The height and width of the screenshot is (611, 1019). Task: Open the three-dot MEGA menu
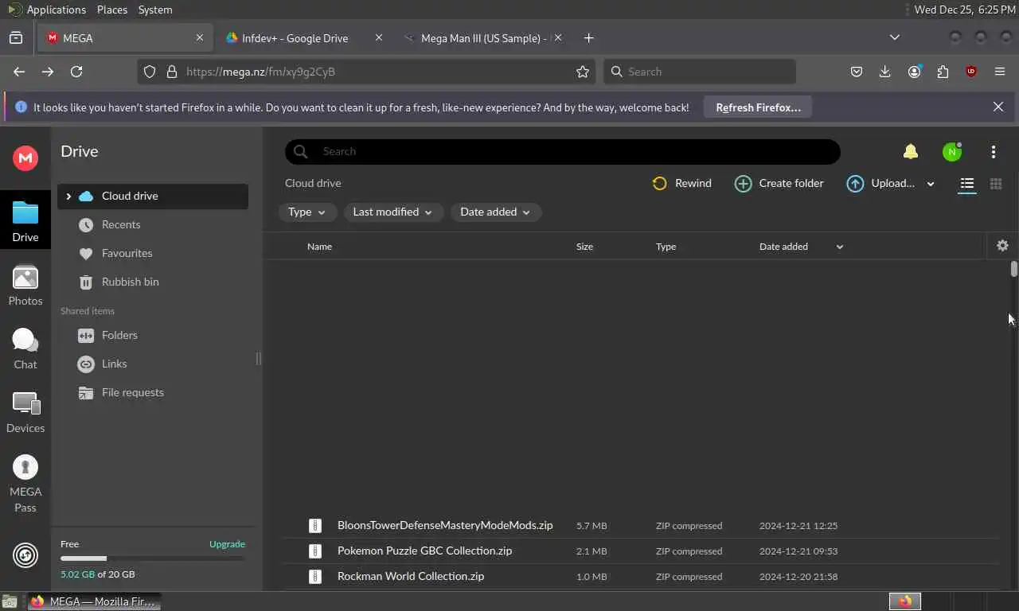[994, 151]
